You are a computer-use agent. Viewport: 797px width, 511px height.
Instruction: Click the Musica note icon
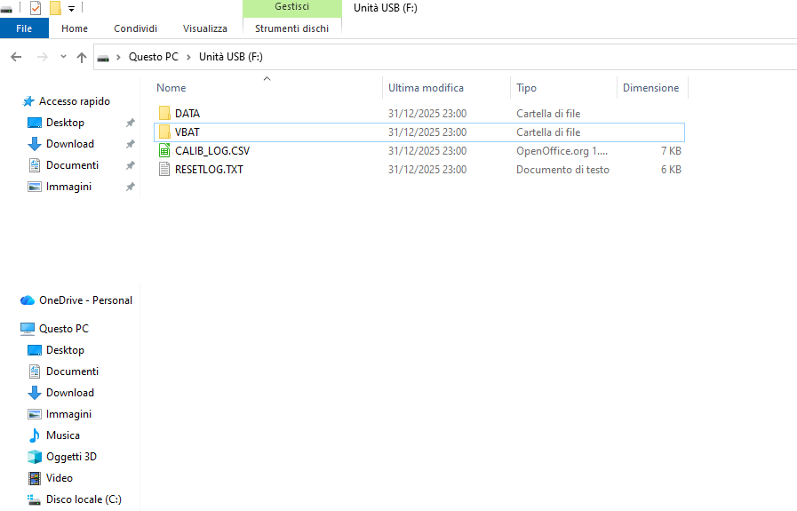coord(34,435)
